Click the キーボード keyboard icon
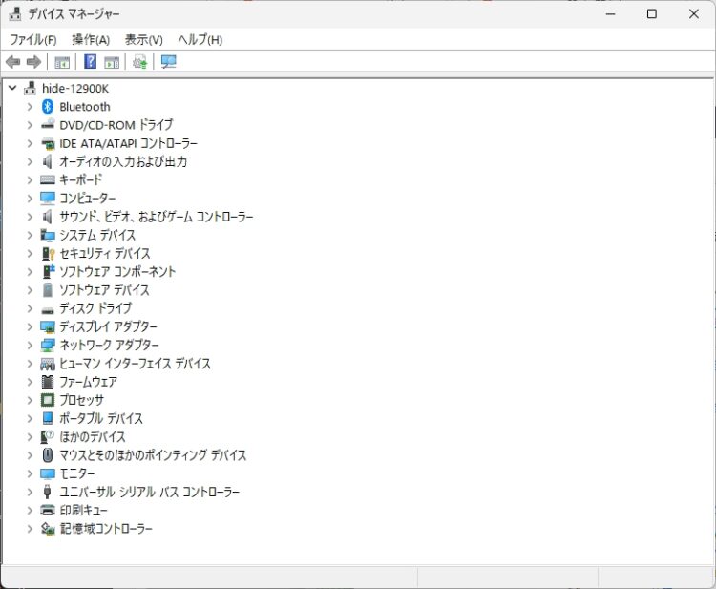Image resolution: width=716 pixels, height=589 pixels. tap(48, 179)
